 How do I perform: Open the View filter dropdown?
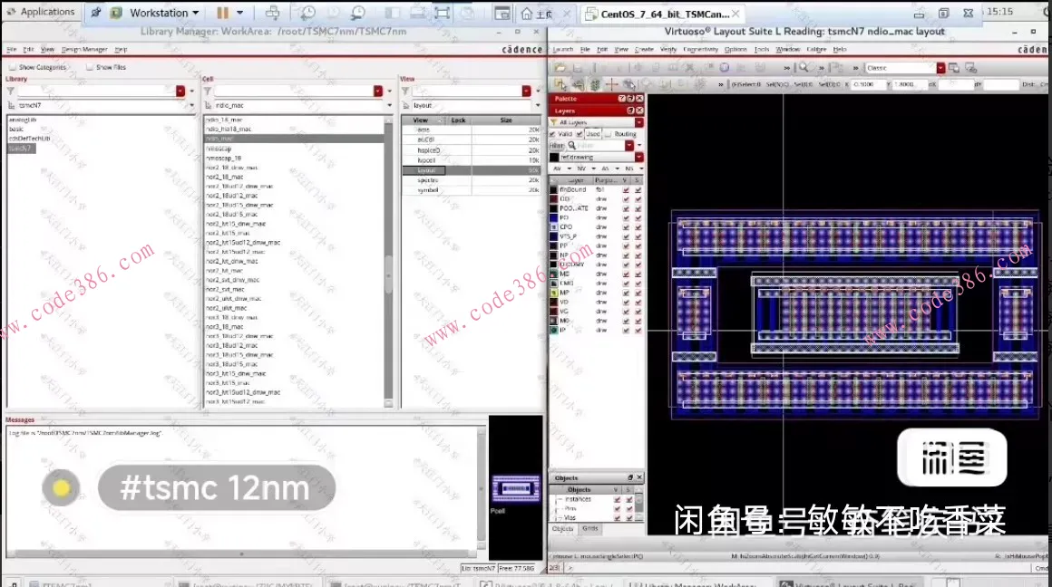(527, 91)
